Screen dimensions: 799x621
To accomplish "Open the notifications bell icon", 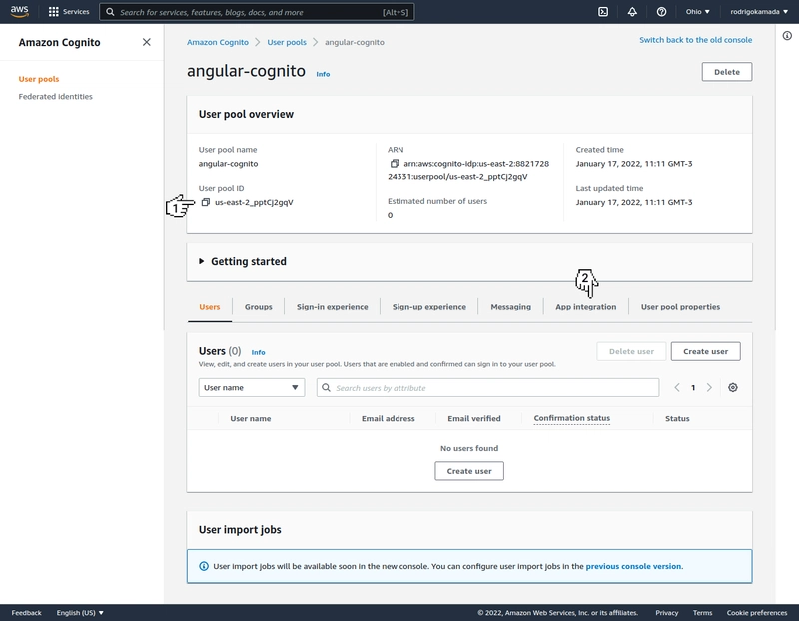I will pos(632,12).
